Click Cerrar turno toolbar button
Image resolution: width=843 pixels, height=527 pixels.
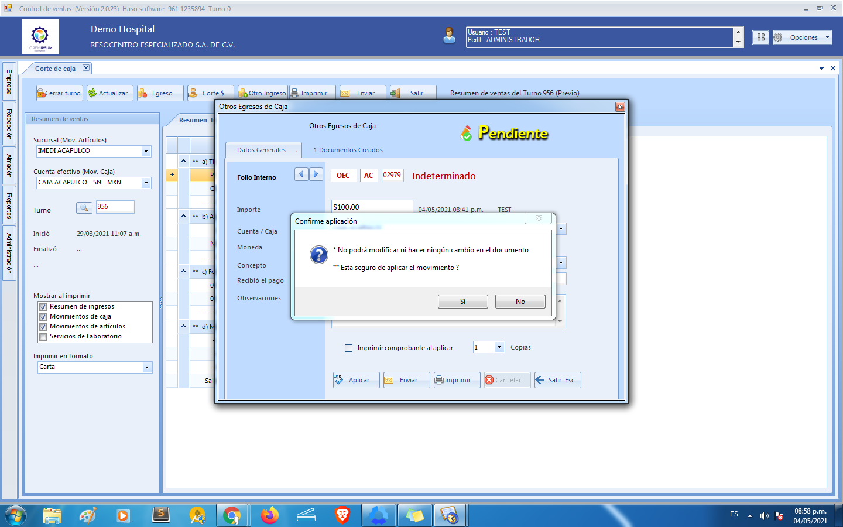pos(59,93)
